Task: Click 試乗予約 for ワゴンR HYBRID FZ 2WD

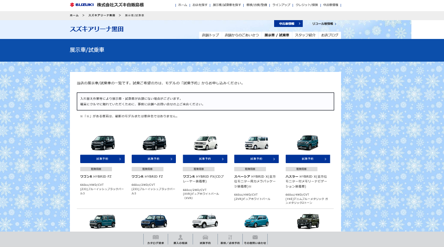Action: point(154,159)
